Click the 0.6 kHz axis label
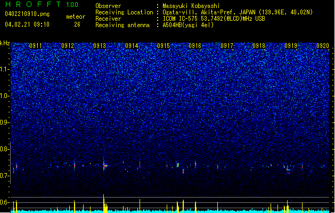The width and height of the screenshot is (335, 213). (x=4, y=202)
